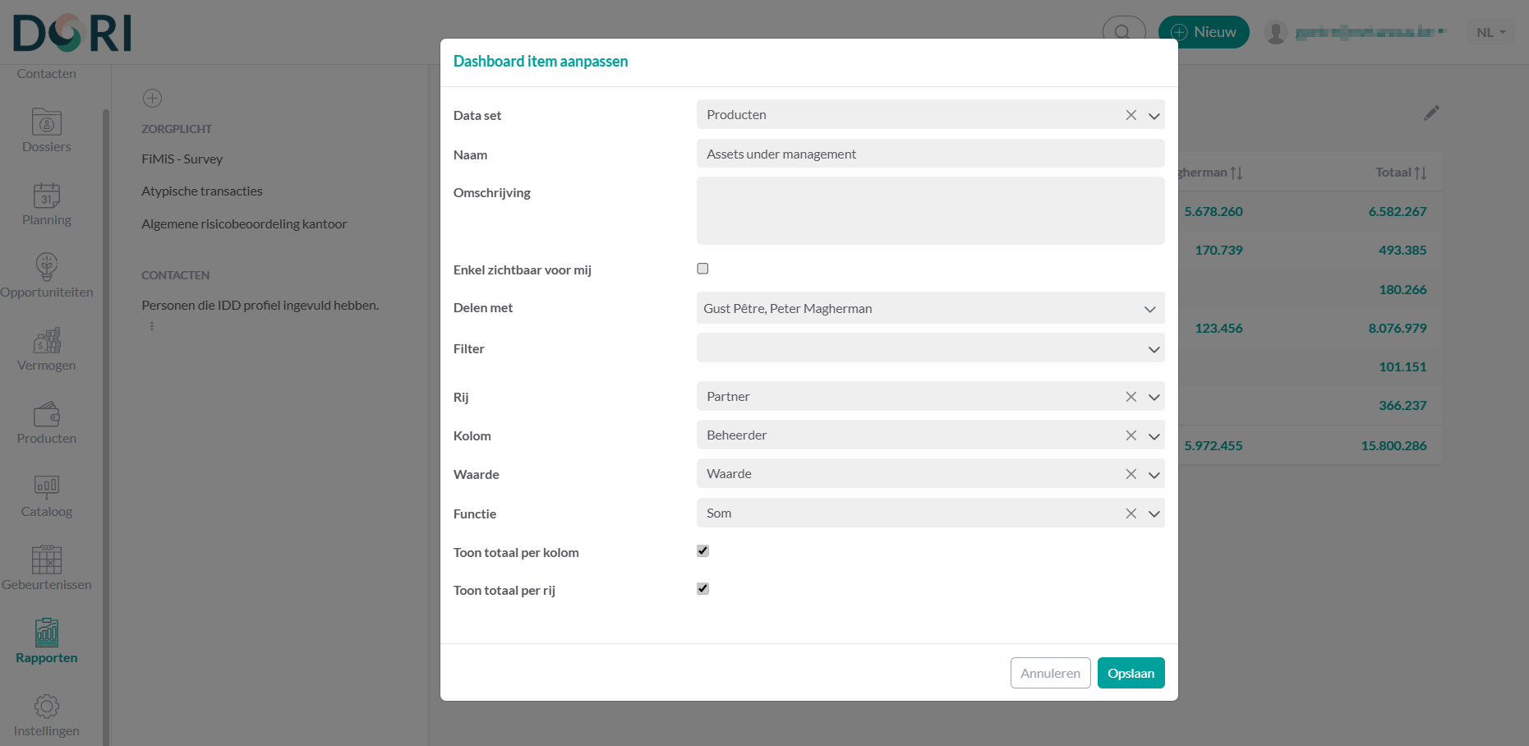Viewport: 1529px width, 746px height.
Task: Click Annuleren to cancel editing
Action: click(x=1050, y=673)
